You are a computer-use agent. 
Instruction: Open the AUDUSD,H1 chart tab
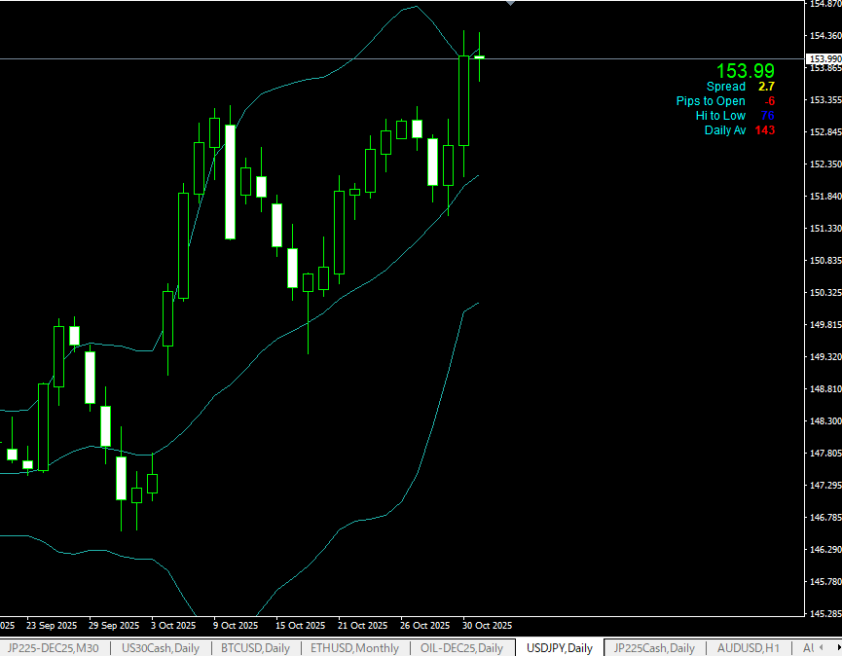tap(748, 648)
